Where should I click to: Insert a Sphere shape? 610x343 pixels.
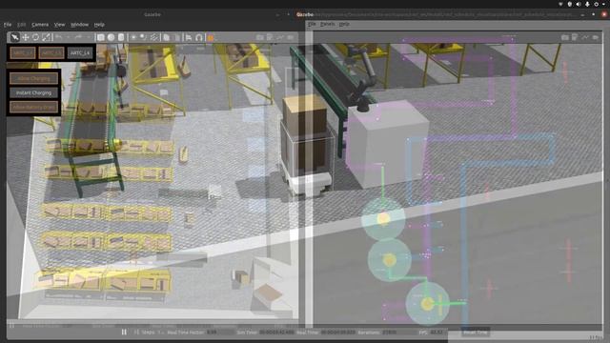[111, 37]
